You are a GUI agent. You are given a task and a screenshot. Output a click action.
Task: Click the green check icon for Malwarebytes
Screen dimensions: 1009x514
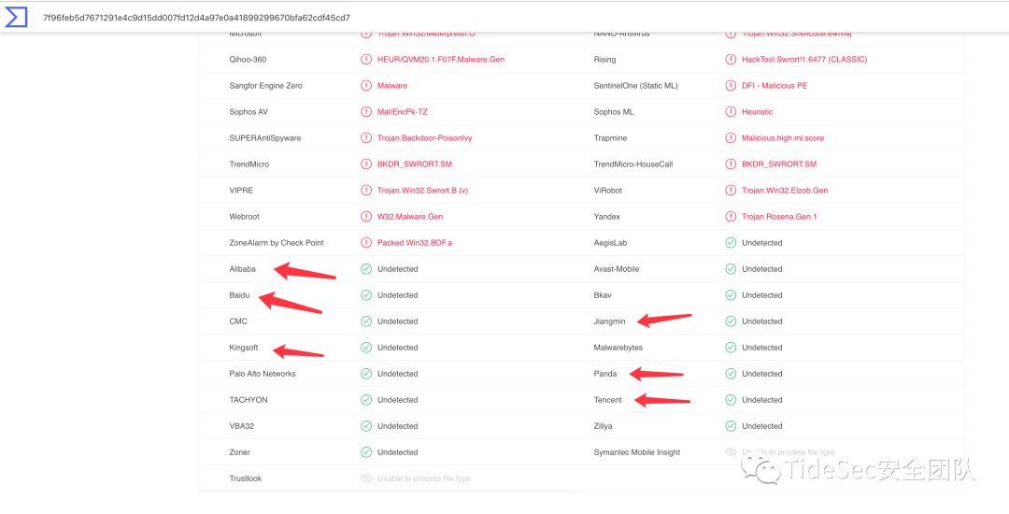(732, 348)
